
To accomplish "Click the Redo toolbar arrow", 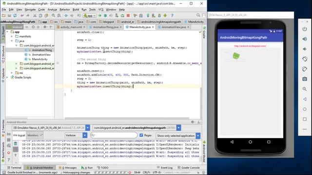I will pos(28,16).
